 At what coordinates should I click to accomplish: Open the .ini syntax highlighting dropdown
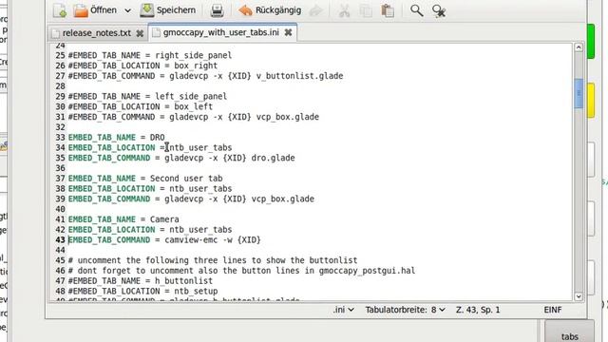click(343, 310)
